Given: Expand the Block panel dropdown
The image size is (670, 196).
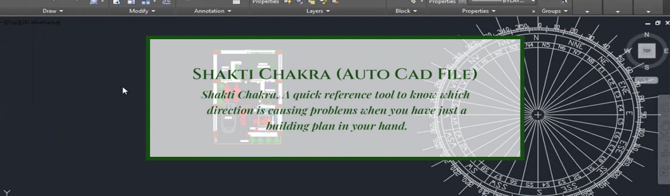Looking at the screenshot, I should 406,11.
